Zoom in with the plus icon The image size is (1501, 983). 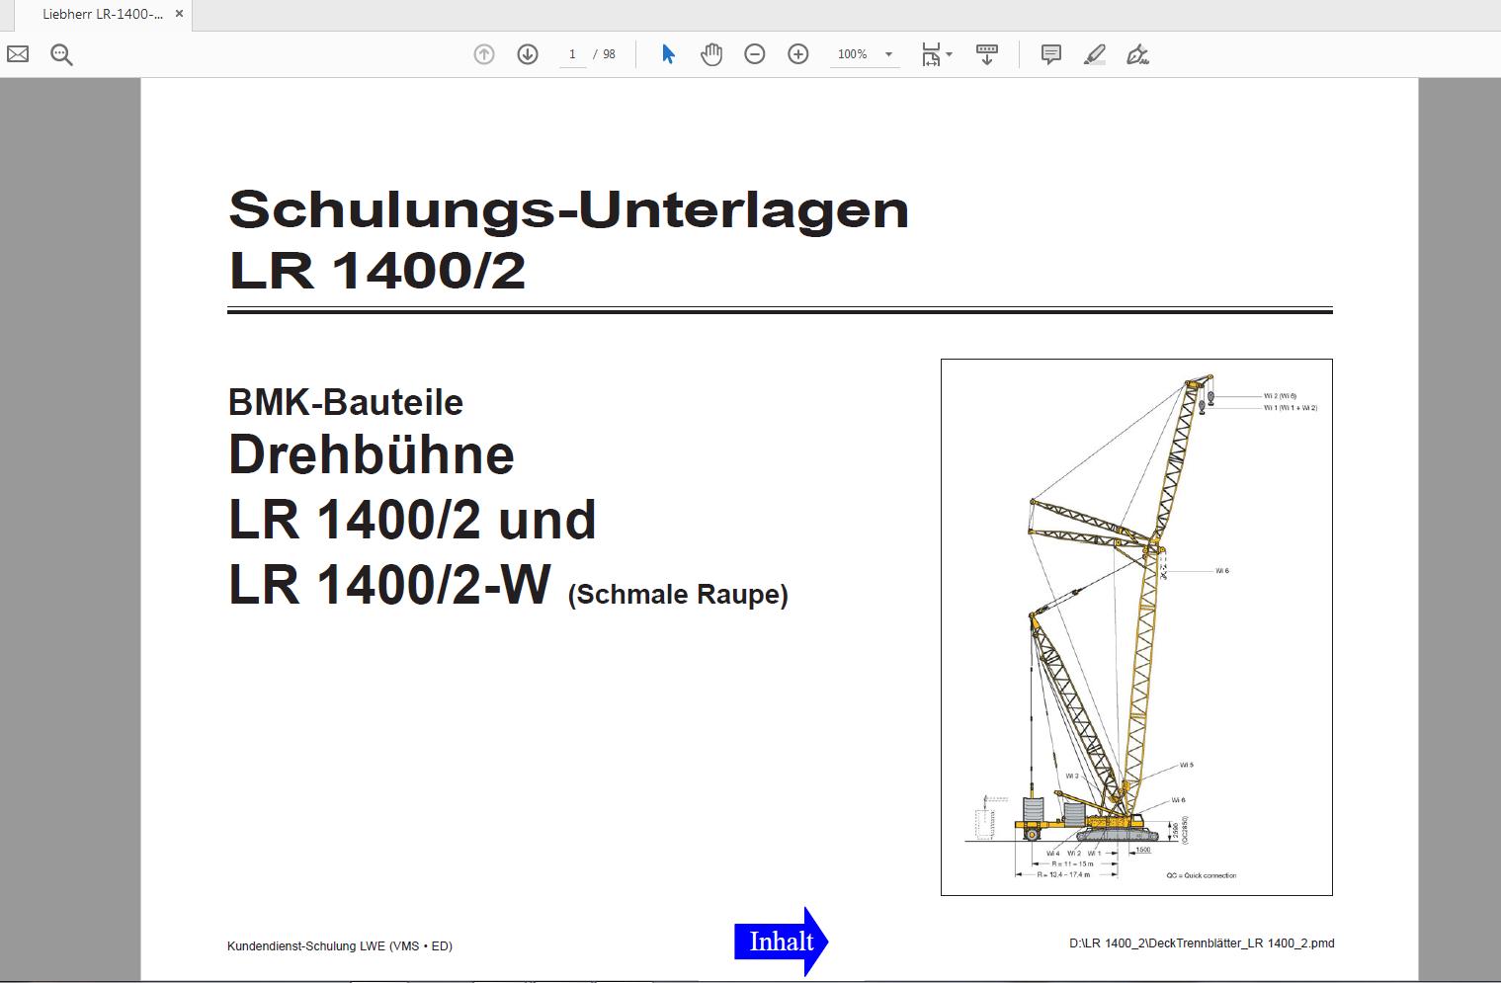[798, 54]
